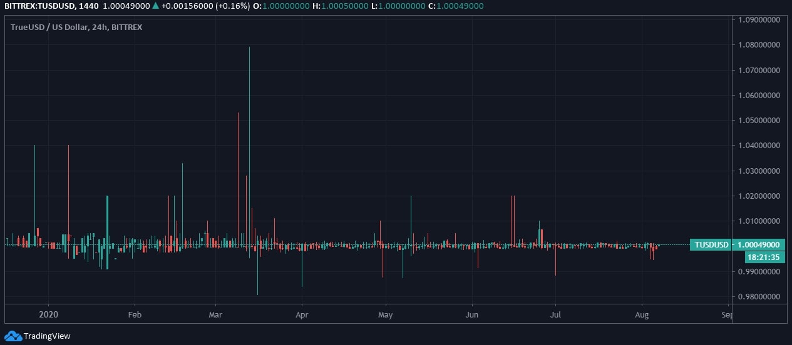Open the TradingView text link

coord(47,336)
